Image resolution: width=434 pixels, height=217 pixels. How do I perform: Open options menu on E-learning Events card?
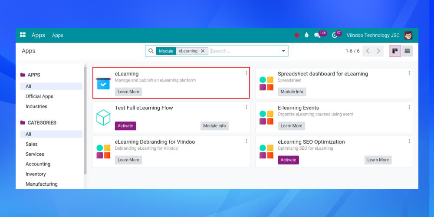coord(409,107)
